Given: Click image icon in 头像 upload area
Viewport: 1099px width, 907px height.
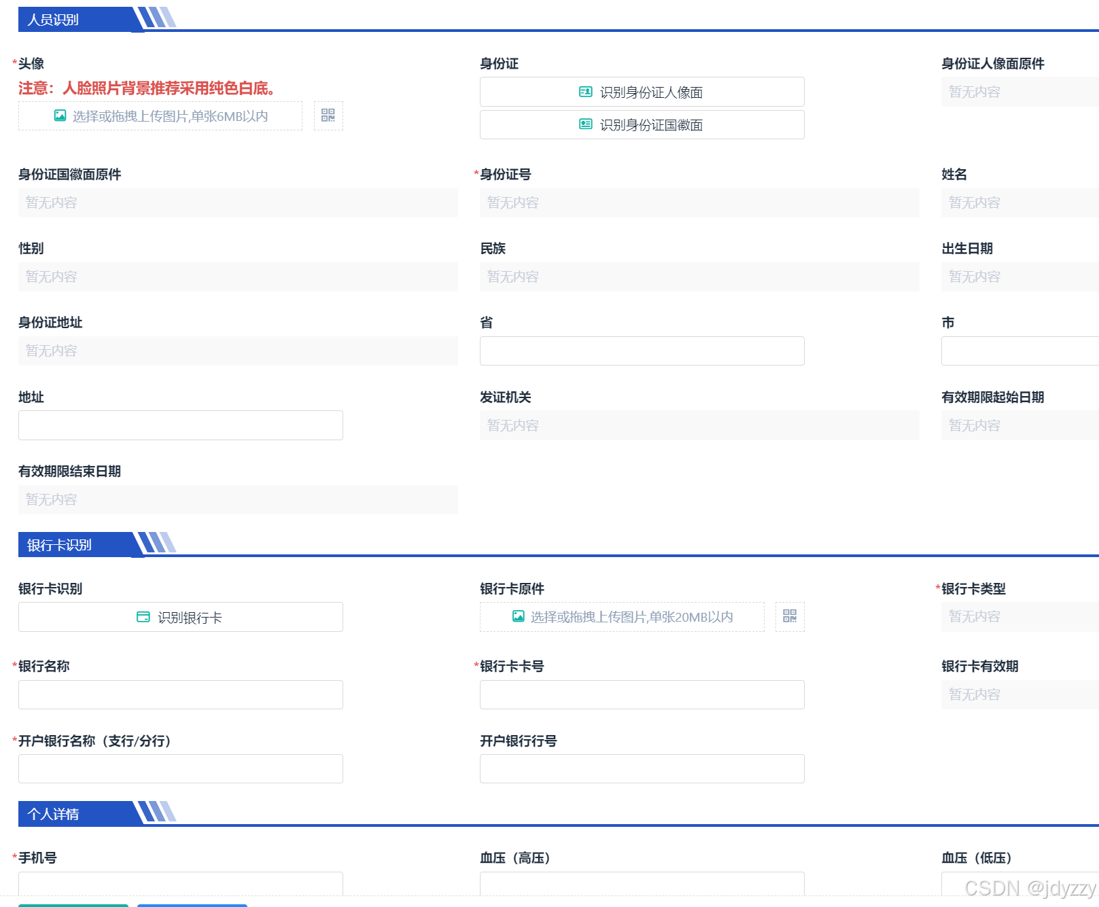Looking at the screenshot, I should [60, 115].
